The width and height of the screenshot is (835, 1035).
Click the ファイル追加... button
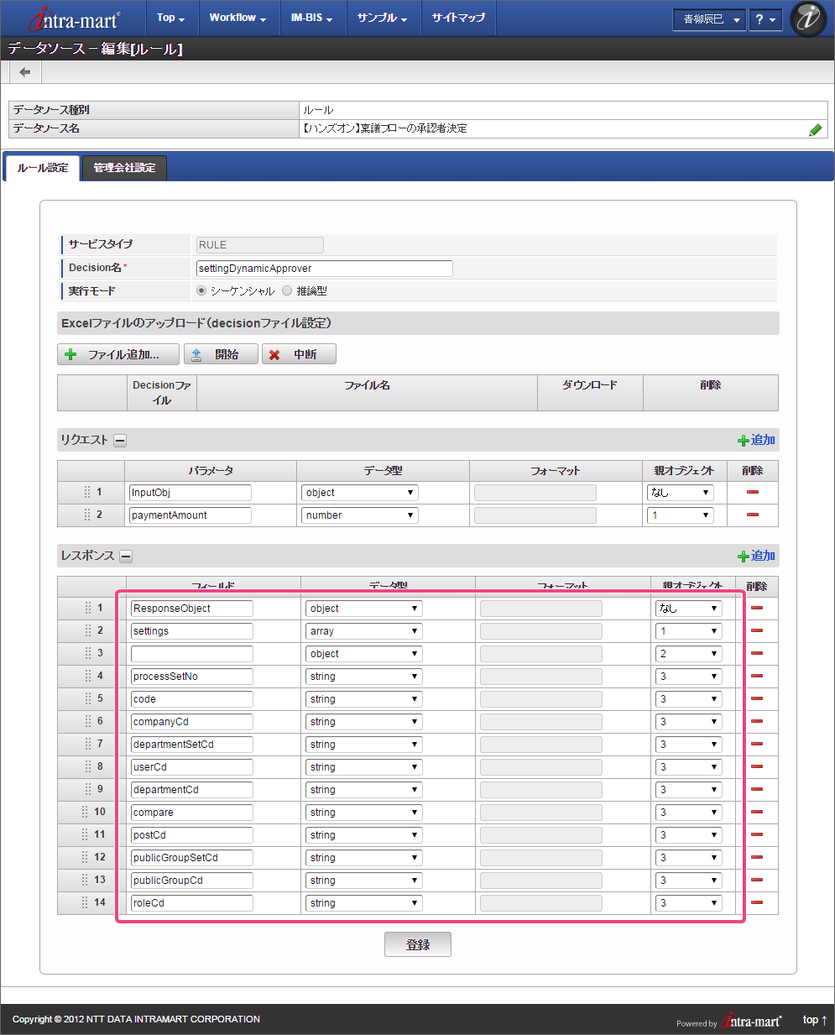coord(118,354)
